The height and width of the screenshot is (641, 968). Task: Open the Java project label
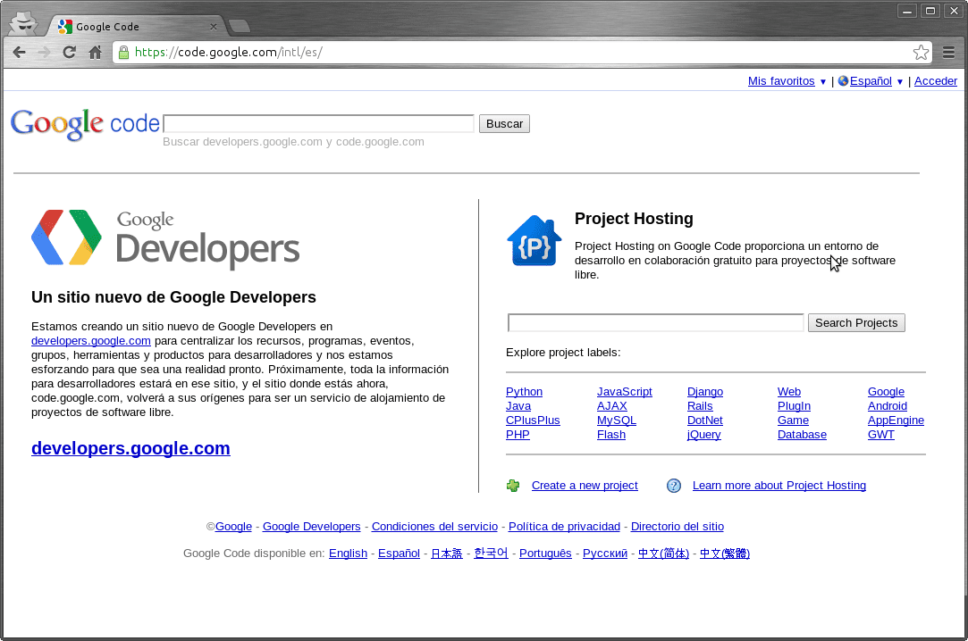tap(518, 405)
